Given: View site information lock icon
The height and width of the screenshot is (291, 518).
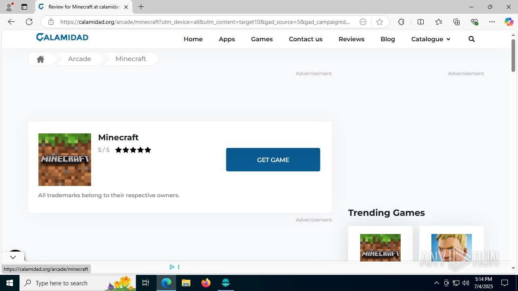Looking at the screenshot, I should click(51, 22).
